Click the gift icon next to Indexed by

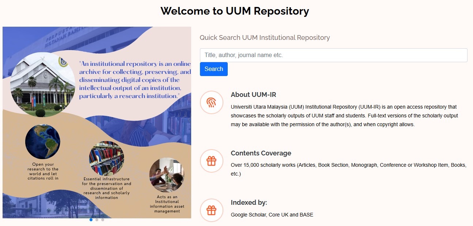(x=212, y=210)
